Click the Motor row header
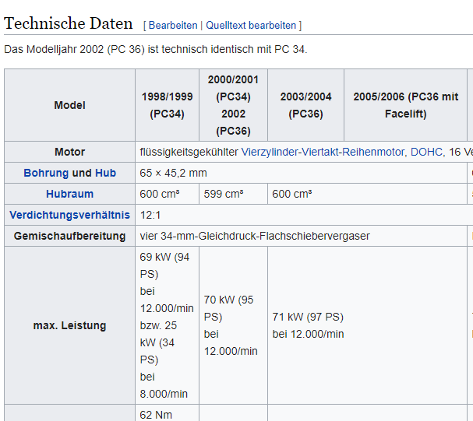Image resolution: width=473 pixels, height=421 pixels. [69, 152]
